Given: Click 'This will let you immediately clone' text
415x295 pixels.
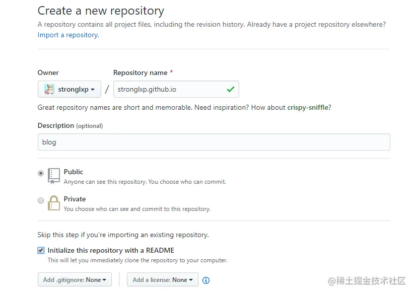Looking at the screenshot, I should 137,260.
